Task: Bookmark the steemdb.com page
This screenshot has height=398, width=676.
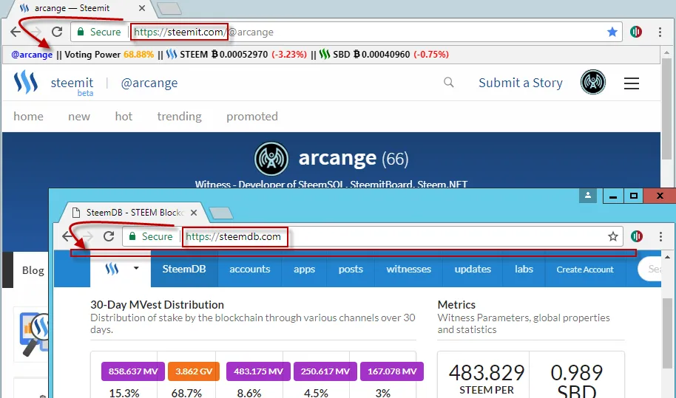Action: pyautogui.click(x=613, y=236)
